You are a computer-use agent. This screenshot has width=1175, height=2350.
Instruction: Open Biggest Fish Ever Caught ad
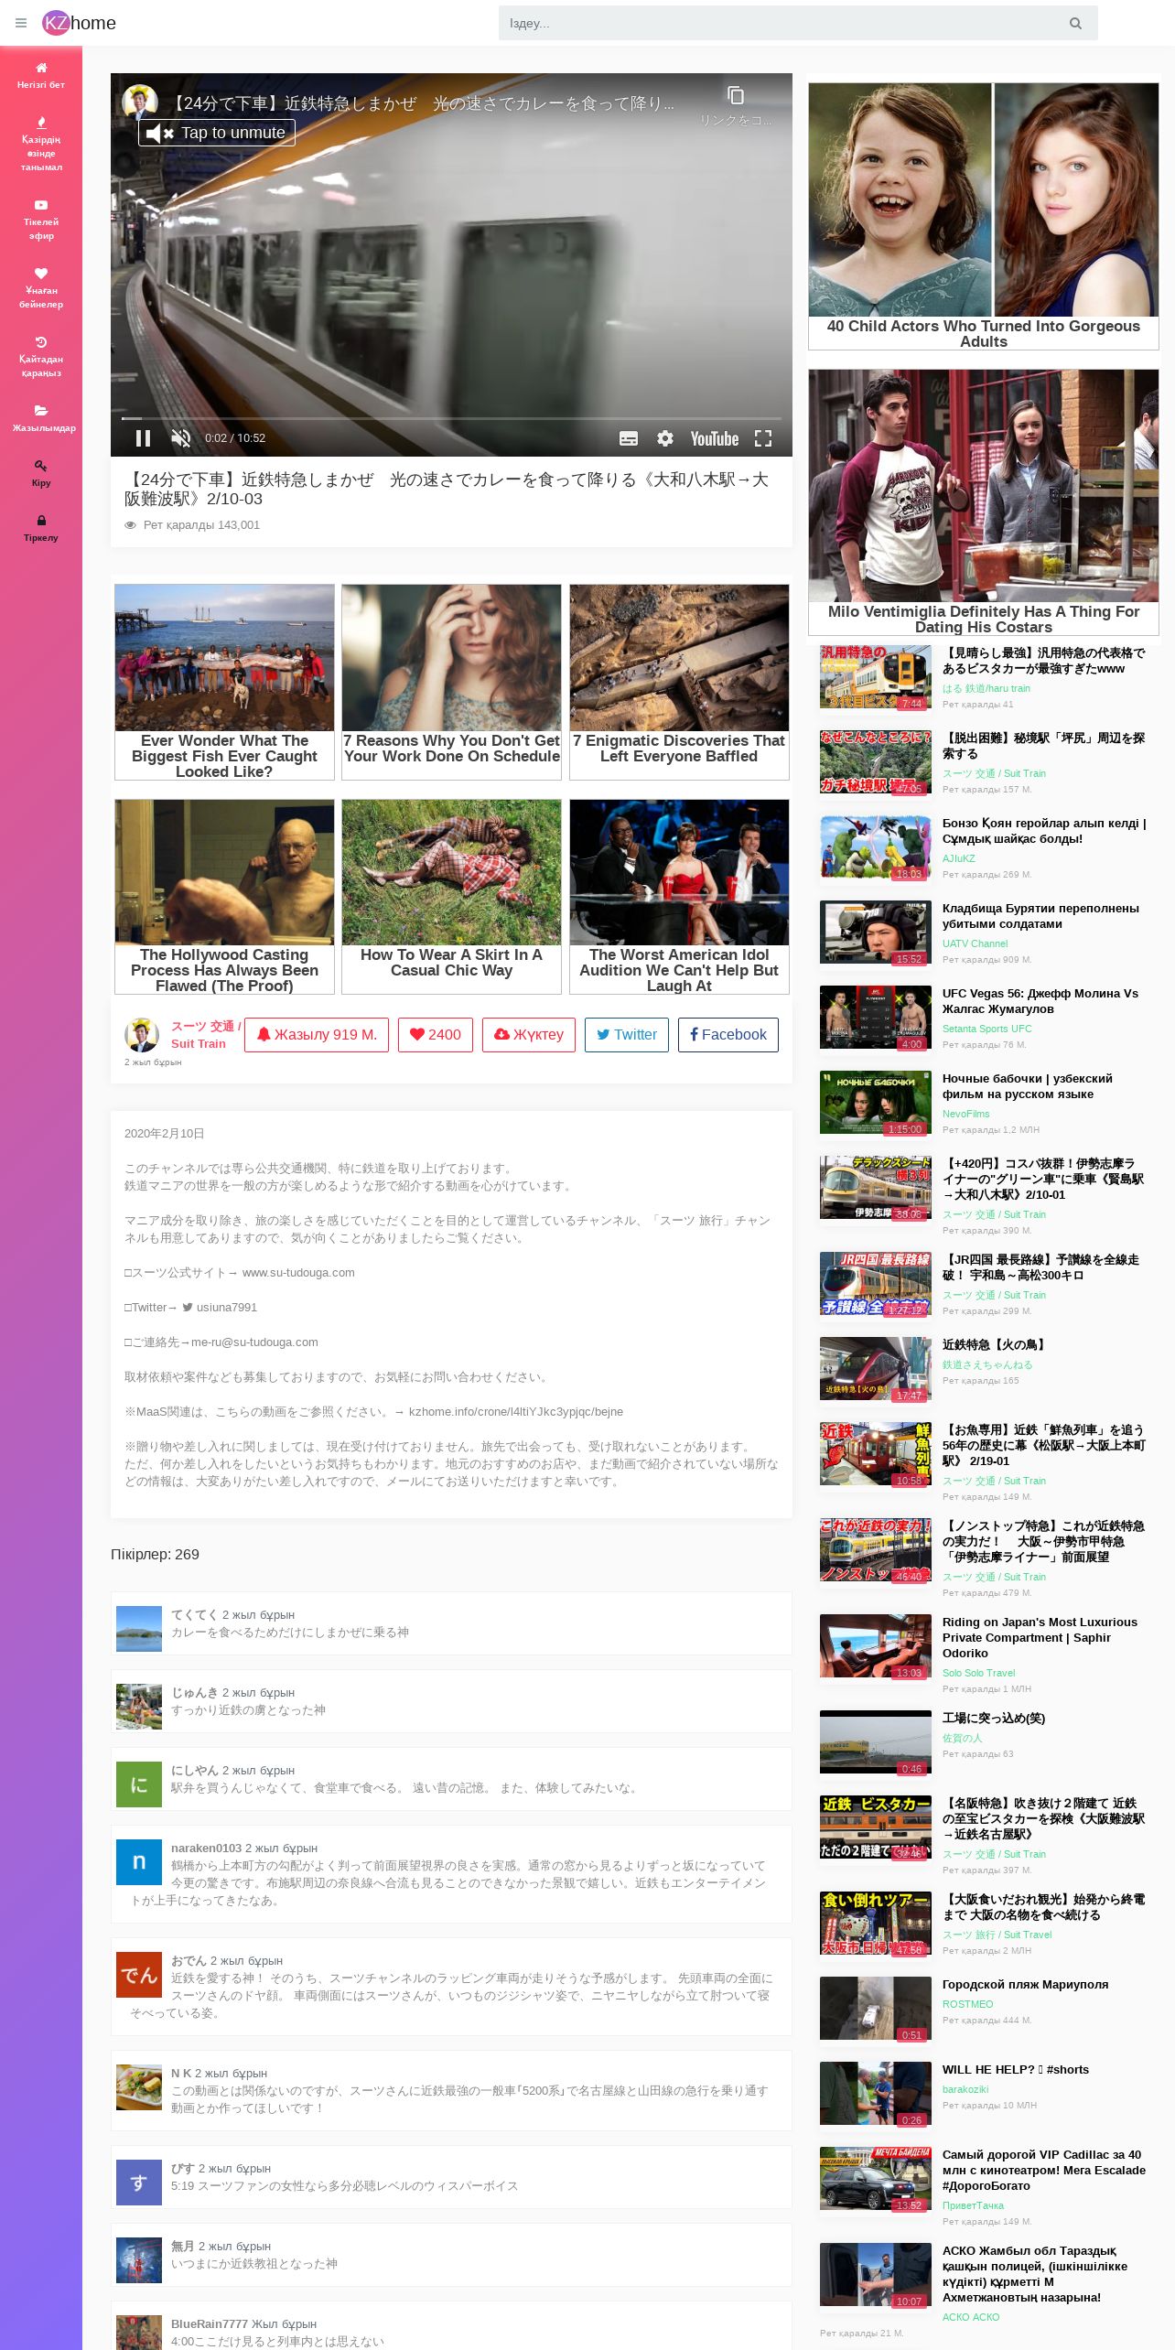tap(224, 682)
